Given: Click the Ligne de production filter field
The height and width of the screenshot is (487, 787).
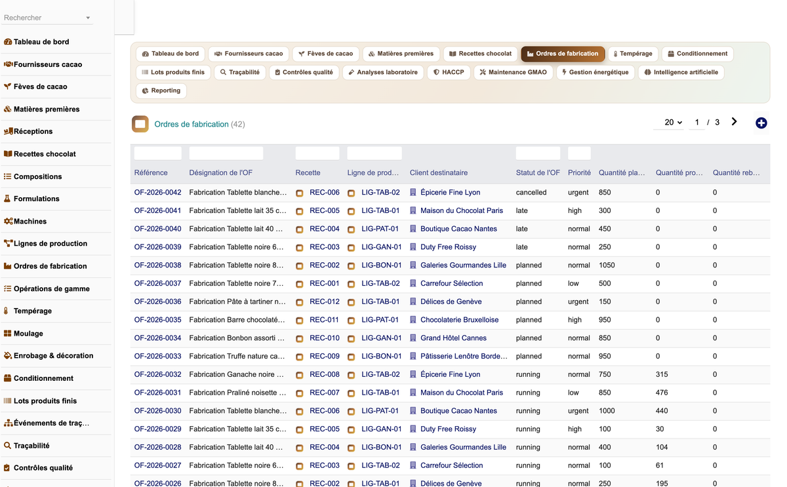Looking at the screenshot, I should pos(374,153).
